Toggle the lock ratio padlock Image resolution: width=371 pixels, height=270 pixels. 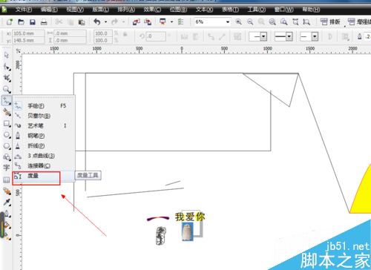click(125, 34)
